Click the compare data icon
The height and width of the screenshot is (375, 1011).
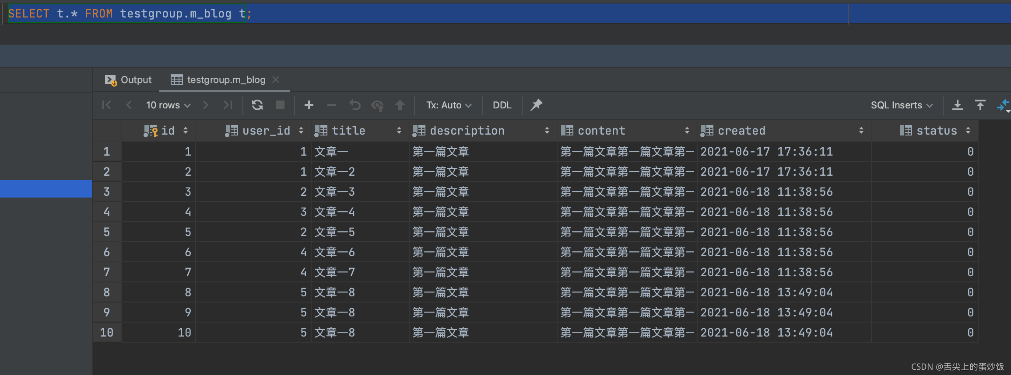point(1003,105)
